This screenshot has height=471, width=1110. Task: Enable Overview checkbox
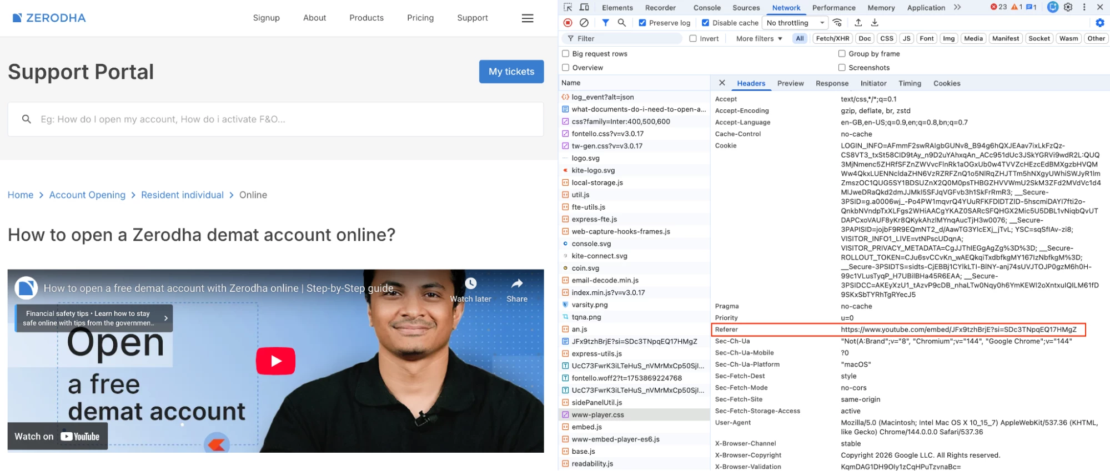tap(565, 68)
